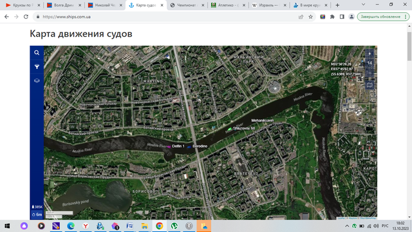Open the 6m time interval control
This screenshot has height=232, width=412.
click(37, 215)
